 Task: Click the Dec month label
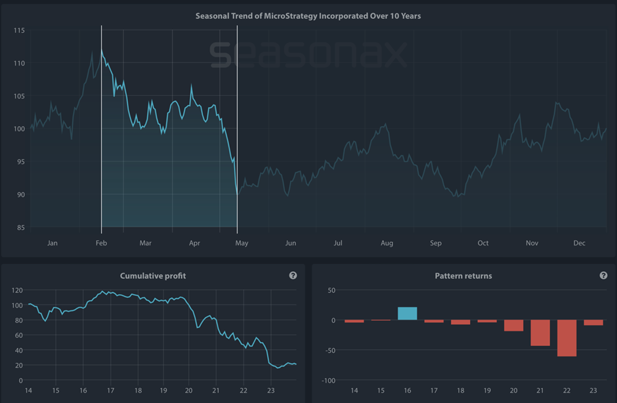[579, 244]
